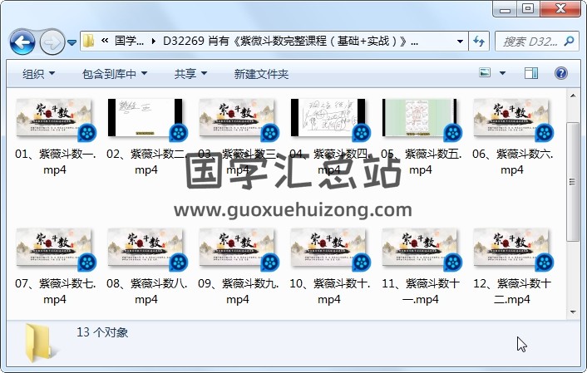The width and height of the screenshot is (587, 373).
Task: Expand the 包含到库中 dropdown
Action: point(115,74)
